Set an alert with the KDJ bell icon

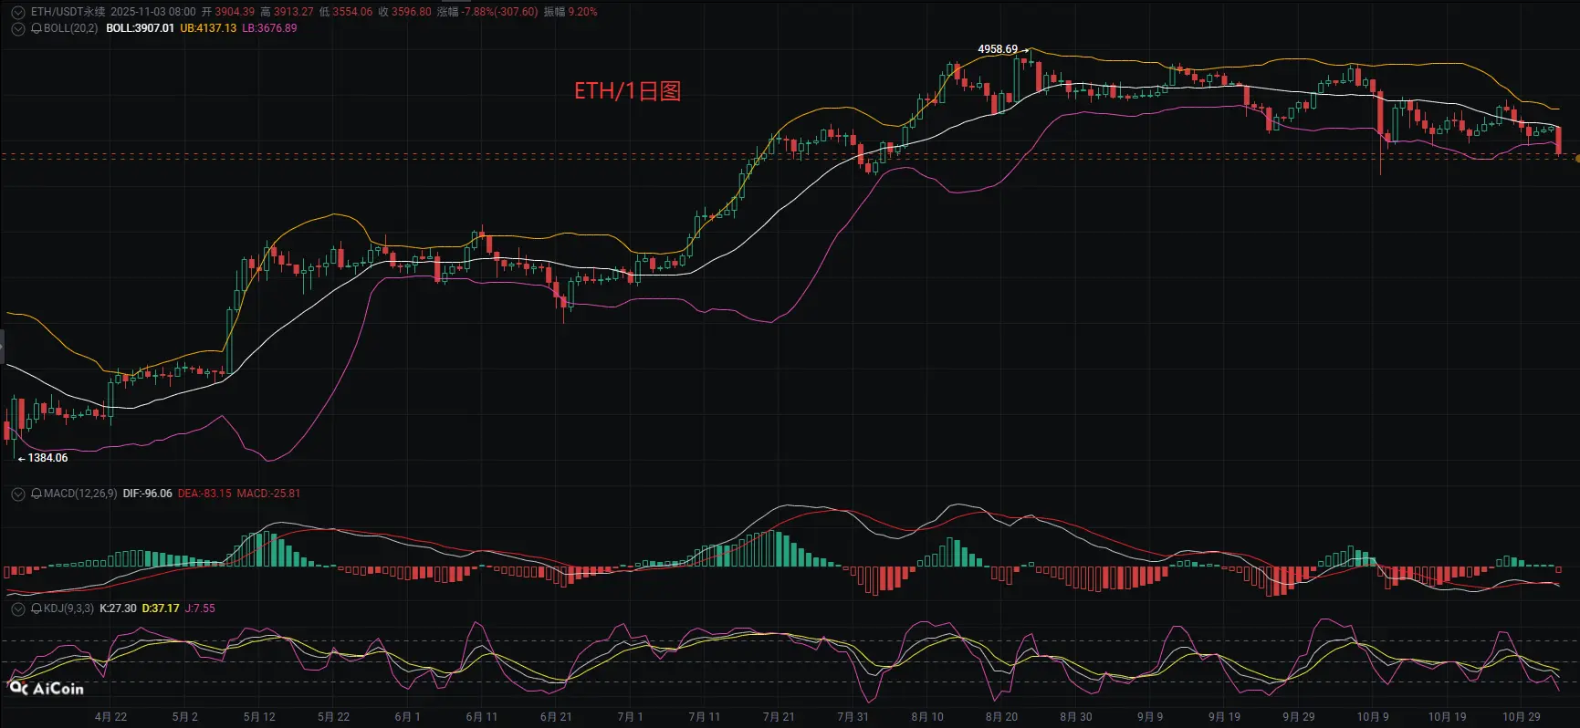coord(37,608)
